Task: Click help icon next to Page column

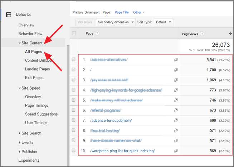Action: click(97, 33)
